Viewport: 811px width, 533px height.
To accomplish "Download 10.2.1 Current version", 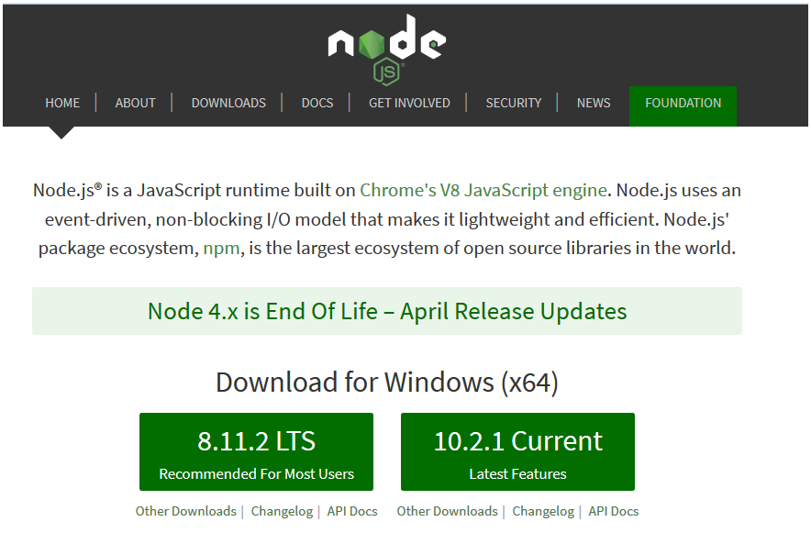I will click(x=517, y=452).
